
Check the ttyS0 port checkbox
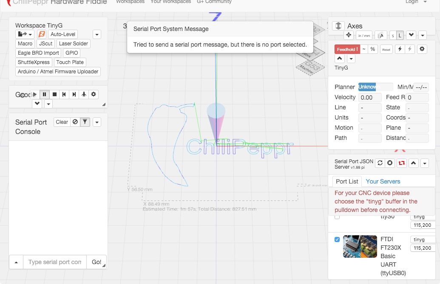coord(337,217)
